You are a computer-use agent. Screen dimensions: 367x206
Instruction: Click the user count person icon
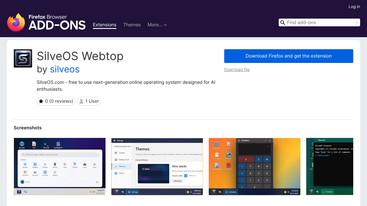(81, 101)
